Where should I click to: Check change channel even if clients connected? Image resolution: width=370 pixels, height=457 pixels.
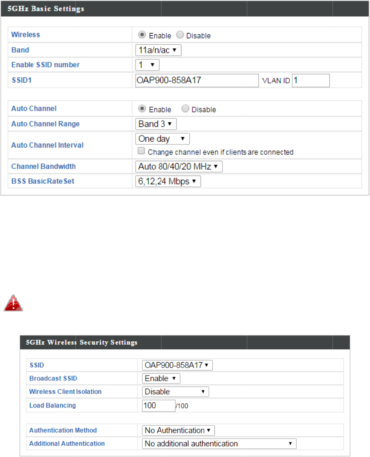pyautogui.click(x=140, y=152)
